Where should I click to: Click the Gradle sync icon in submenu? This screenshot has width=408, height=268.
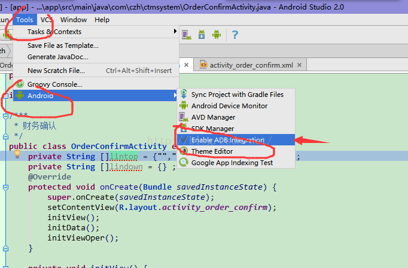184,94
